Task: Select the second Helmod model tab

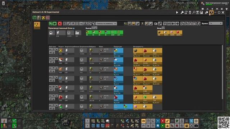Action: [x=39, y=18]
